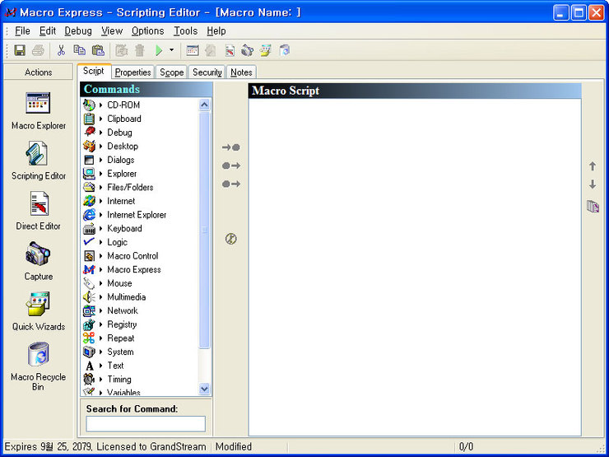The height and width of the screenshot is (457, 609).
Task: Expand the Internet Explorer command category
Action: point(101,215)
